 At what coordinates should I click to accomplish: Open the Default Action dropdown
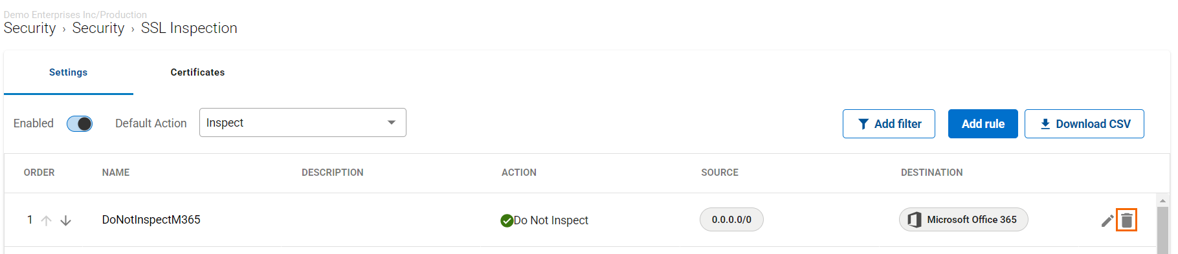click(302, 123)
